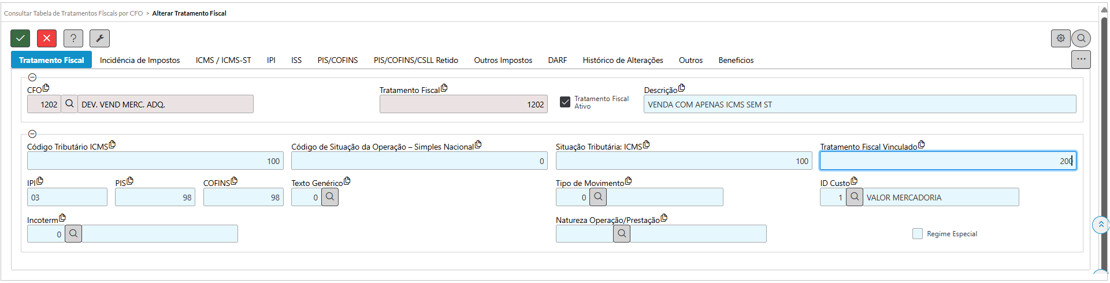Open the PIS/COFINS tab

337,60
